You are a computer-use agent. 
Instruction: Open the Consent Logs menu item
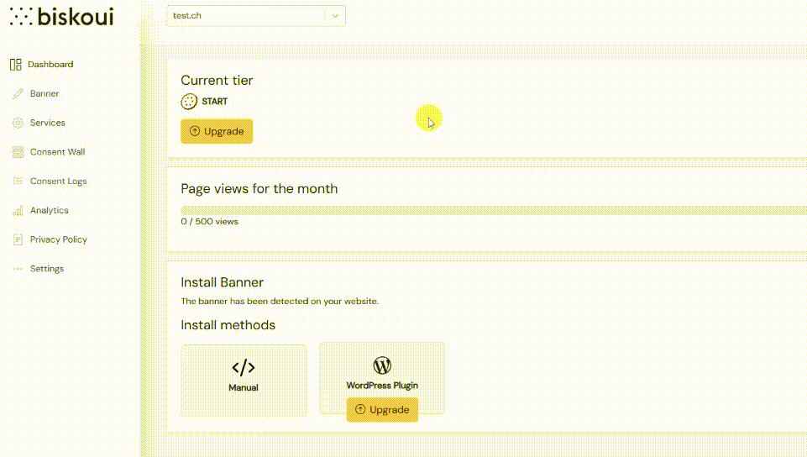click(58, 181)
